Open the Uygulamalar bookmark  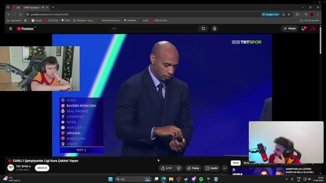click(x=14, y=21)
